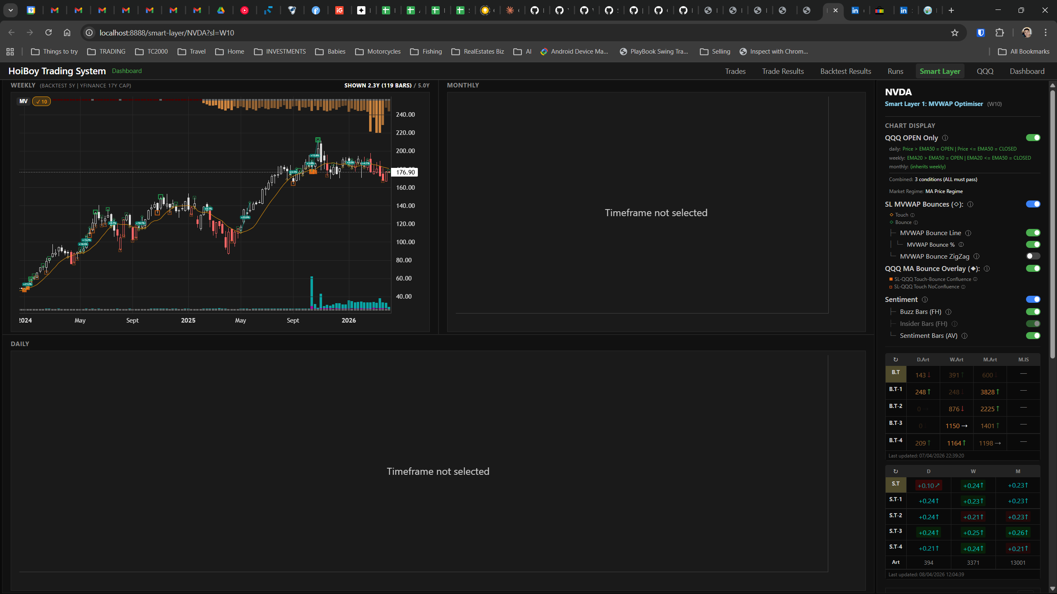1057x594 pixels.
Task: Open the INVESTMENTS bookmark folder
Action: tap(280, 52)
